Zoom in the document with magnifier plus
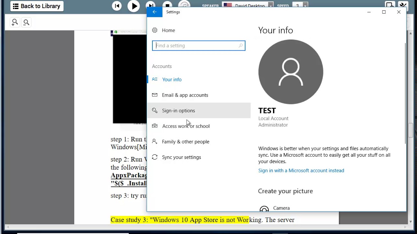Screen dimensions: 417x234 tap(15, 22)
